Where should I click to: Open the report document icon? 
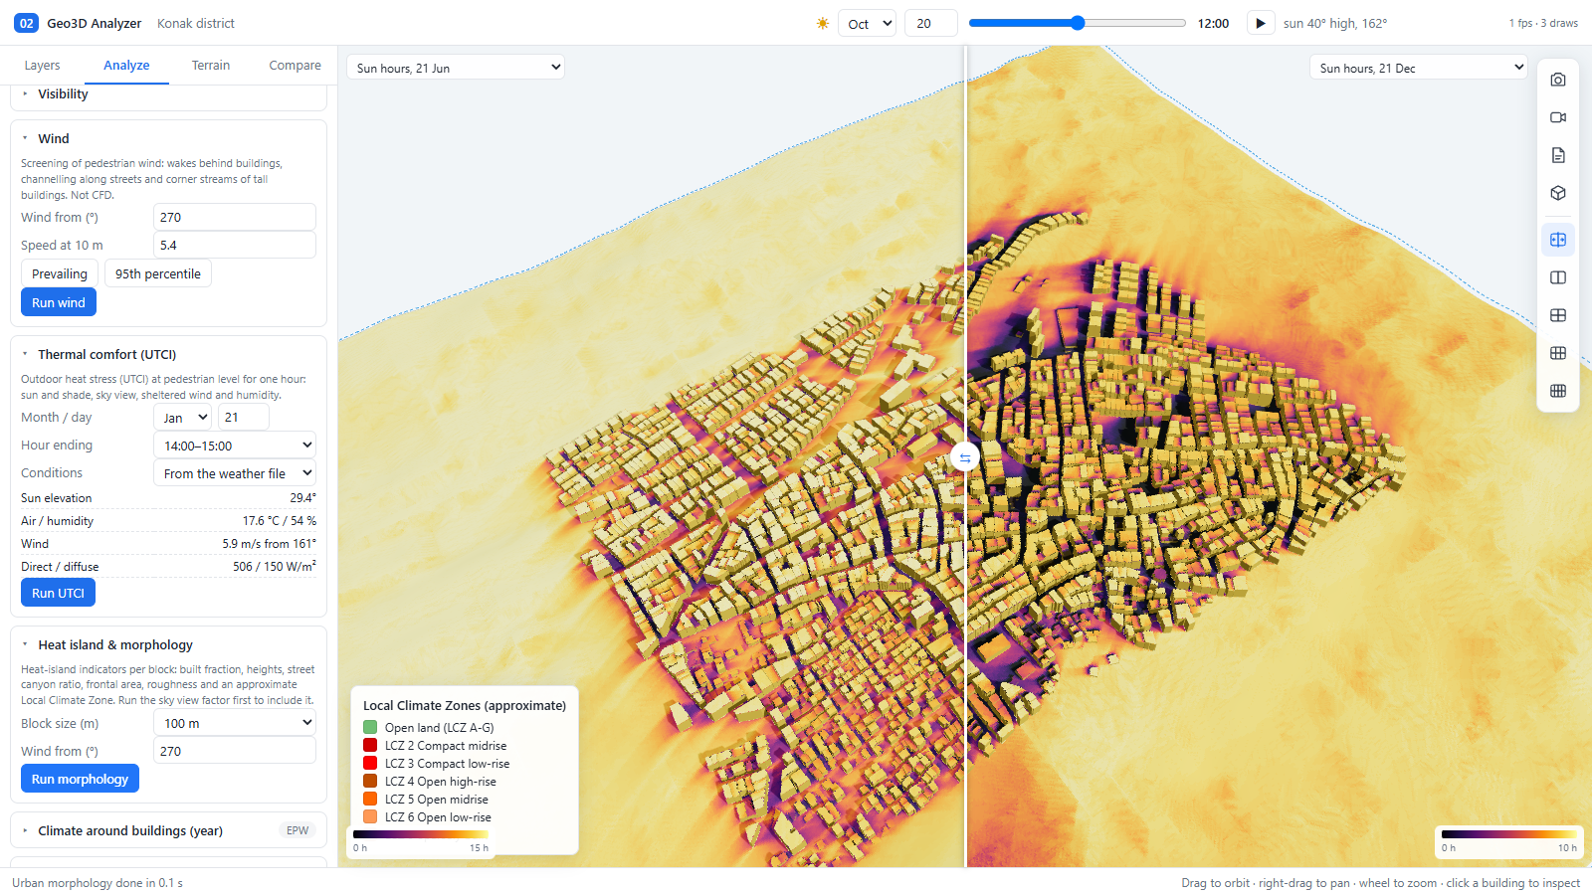click(x=1558, y=155)
